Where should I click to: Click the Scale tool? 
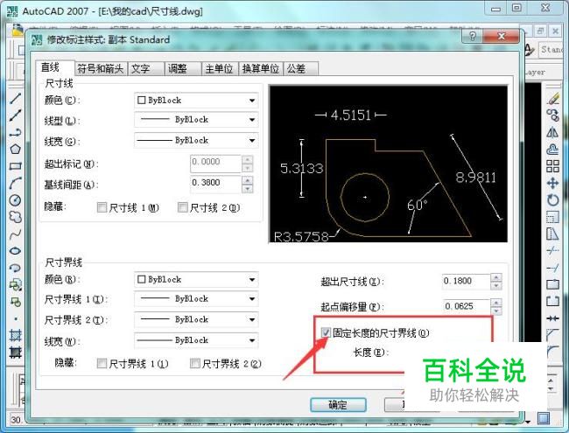(x=552, y=217)
